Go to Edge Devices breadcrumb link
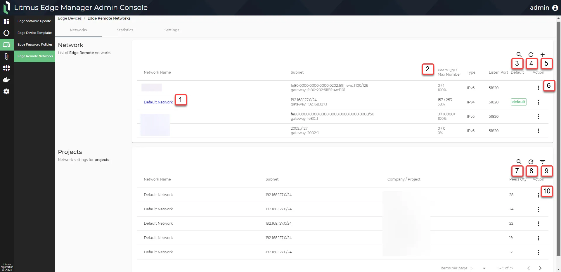The image size is (561, 272). (70, 18)
